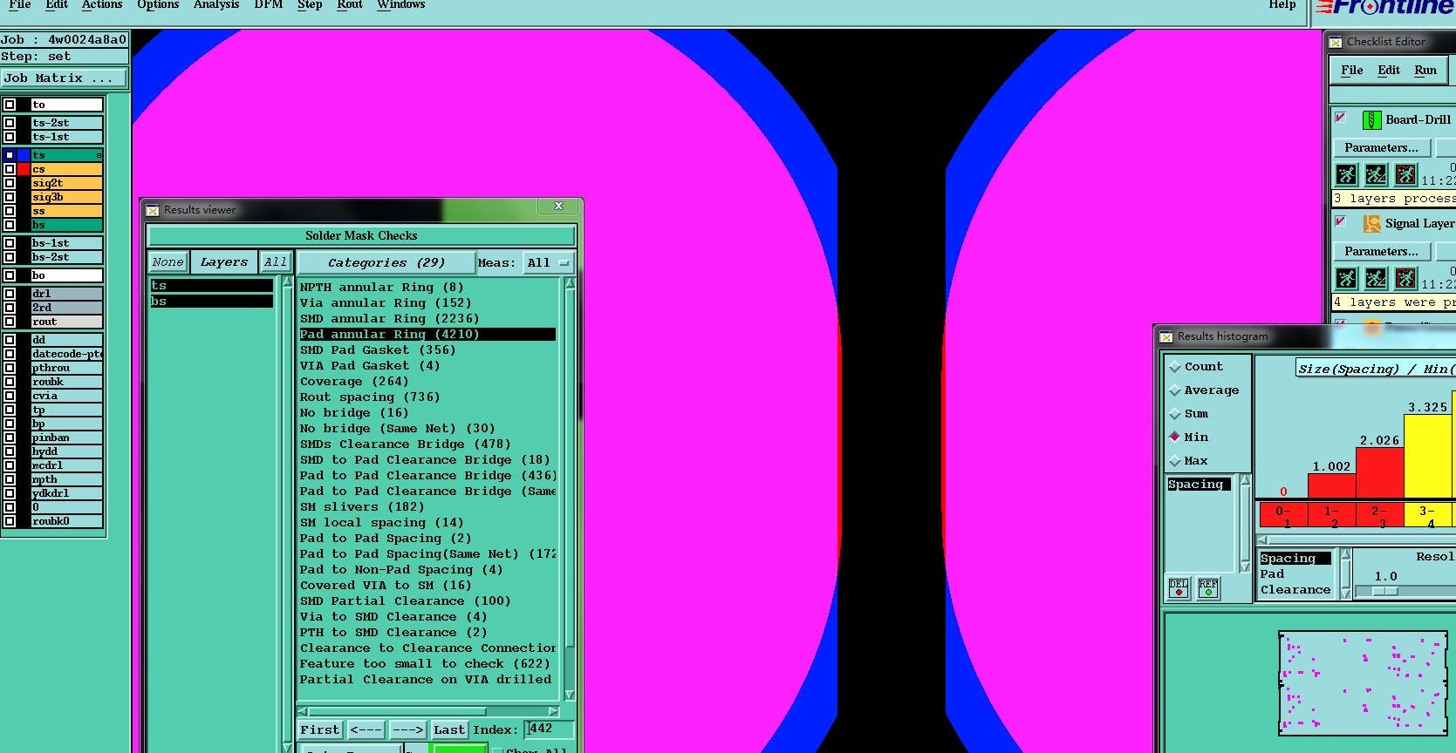
Task: Select the Sum radio option
Action: click(x=1175, y=414)
